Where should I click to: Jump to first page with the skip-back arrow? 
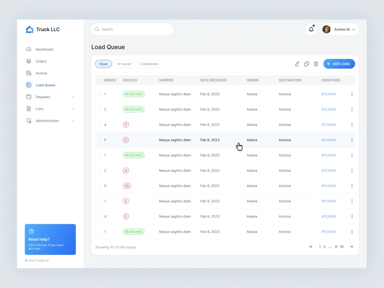click(311, 247)
